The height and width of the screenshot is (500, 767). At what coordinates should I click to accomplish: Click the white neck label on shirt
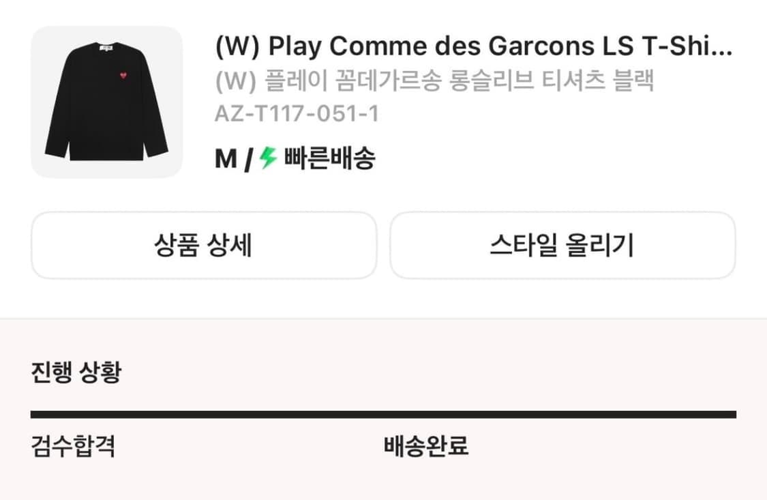pos(107,48)
